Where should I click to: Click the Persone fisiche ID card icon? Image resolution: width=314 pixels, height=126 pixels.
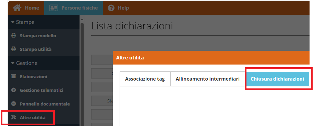(54, 8)
